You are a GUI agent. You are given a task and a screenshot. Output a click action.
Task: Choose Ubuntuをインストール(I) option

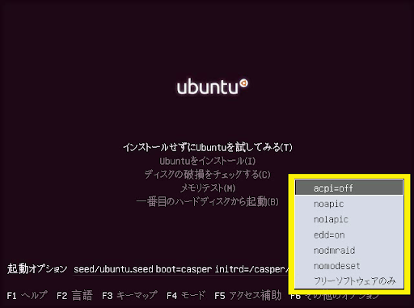pos(208,161)
